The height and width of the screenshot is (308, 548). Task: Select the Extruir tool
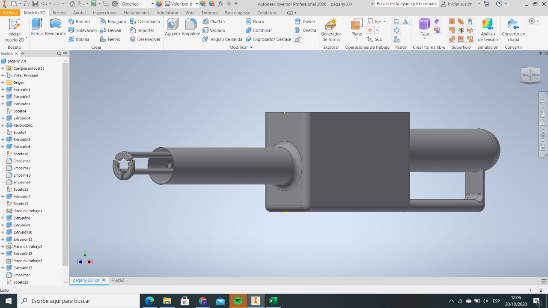pos(37,28)
